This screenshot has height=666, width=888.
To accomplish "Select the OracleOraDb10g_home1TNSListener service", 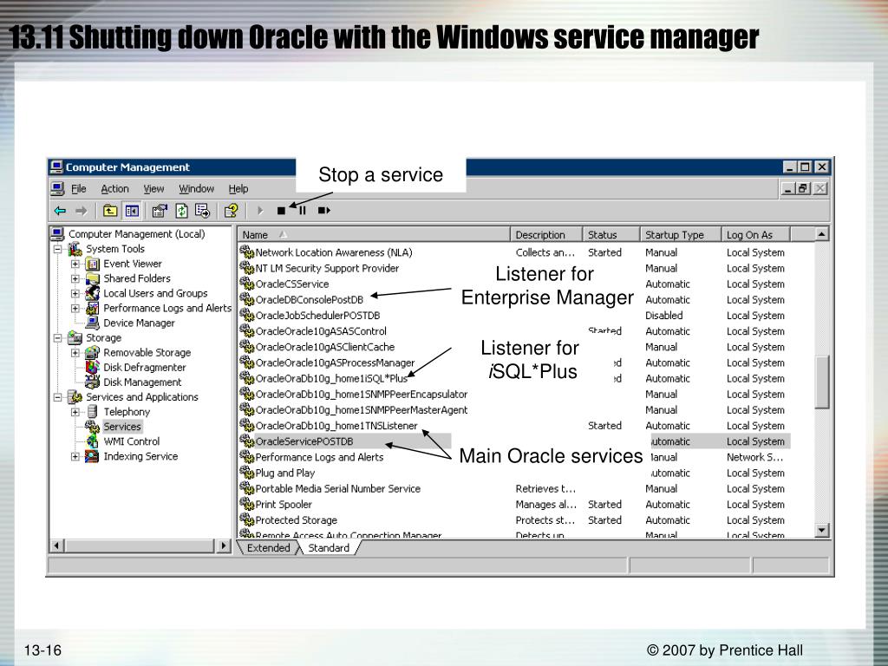I will coord(336,425).
